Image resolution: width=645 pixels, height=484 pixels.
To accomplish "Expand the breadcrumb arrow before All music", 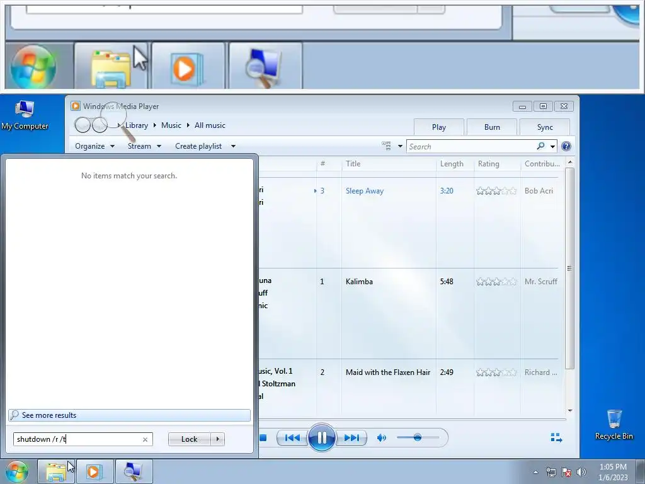I will pyautogui.click(x=188, y=125).
